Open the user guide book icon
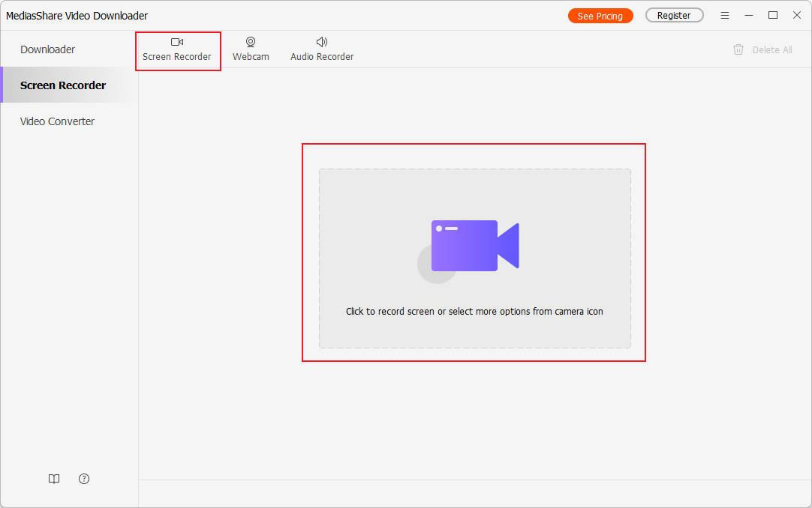This screenshot has width=812, height=508. (54, 479)
